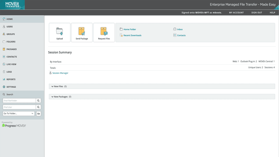
Task: Click the magnifier beside Find File/Folder
Action: (38, 101)
